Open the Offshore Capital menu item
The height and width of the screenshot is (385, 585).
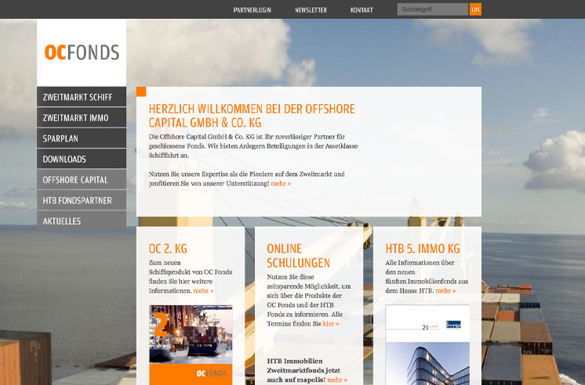tap(82, 179)
